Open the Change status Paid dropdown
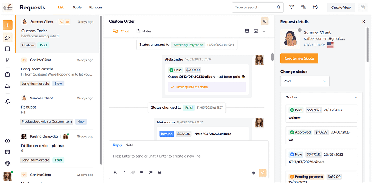372x183 pixels. [305, 81]
